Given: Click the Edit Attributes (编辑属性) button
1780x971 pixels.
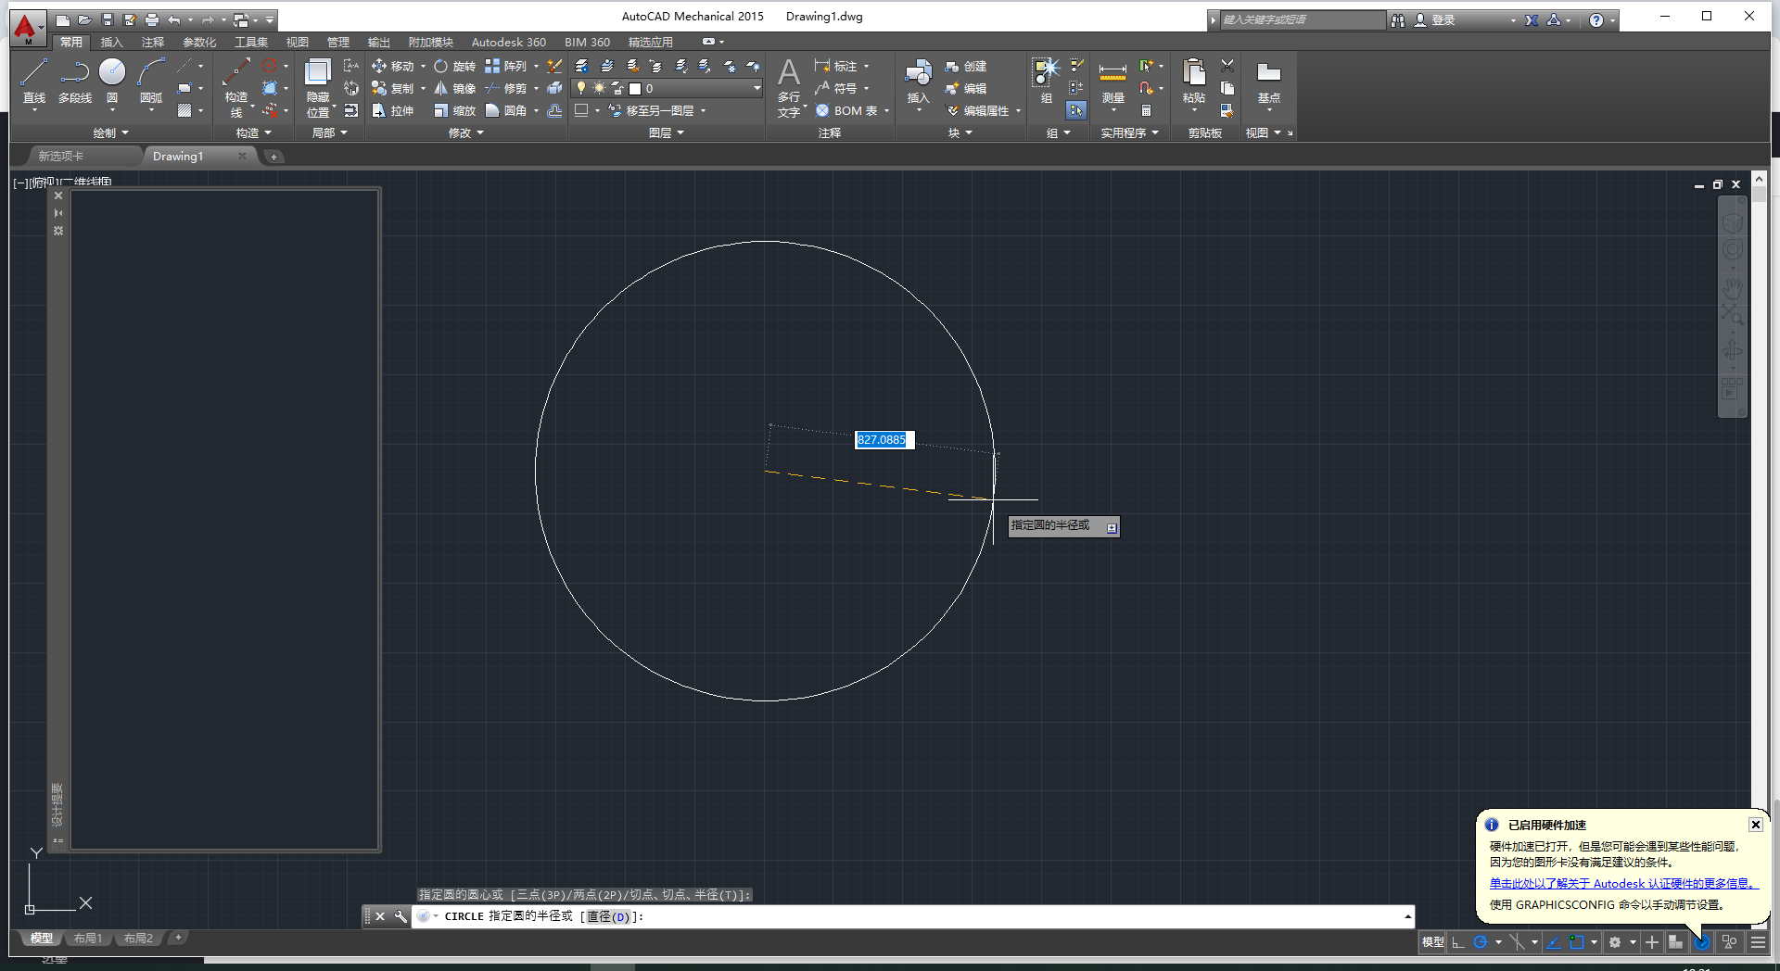Looking at the screenshot, I should (x=977, y=110).
